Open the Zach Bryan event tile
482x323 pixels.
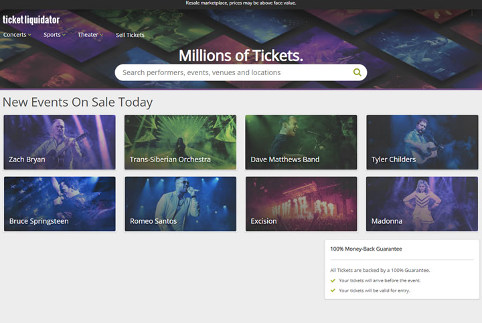(x=60, y=142)
